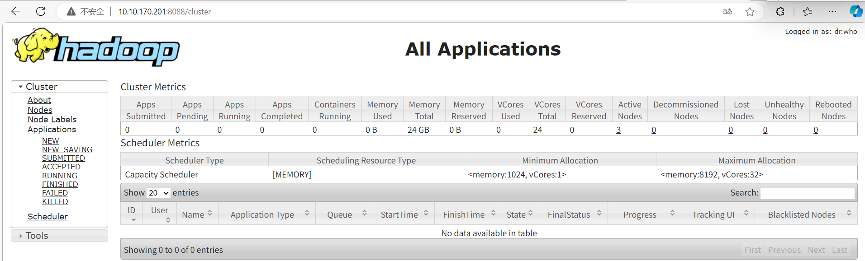865x261 pixels.
Task: Reload the page with refresh icon
Action: pos(41,11)
